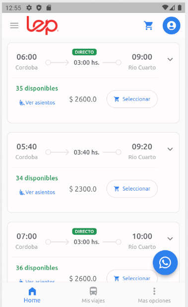Open the user profile avatar
Viewport: 188px width, 307px height.
pos(172,25)
